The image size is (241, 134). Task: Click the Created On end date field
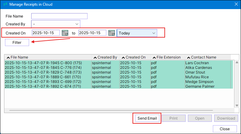(x=92, y=33)
